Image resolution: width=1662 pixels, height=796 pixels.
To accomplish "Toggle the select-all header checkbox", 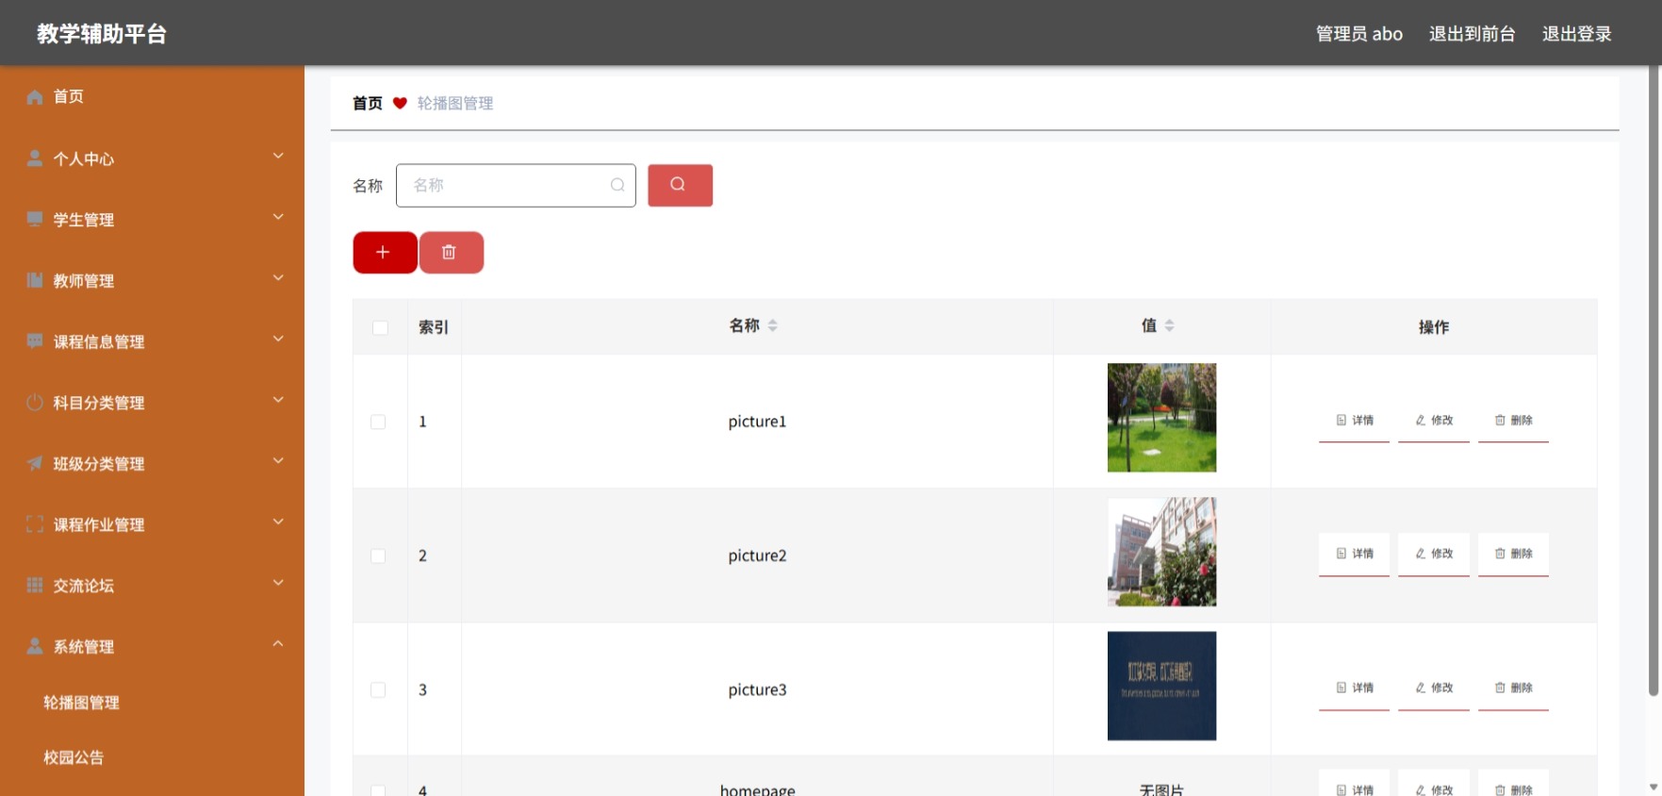I will tap(380, 327).
